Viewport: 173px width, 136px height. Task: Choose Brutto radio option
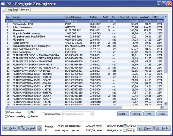[x=33, y=116]
